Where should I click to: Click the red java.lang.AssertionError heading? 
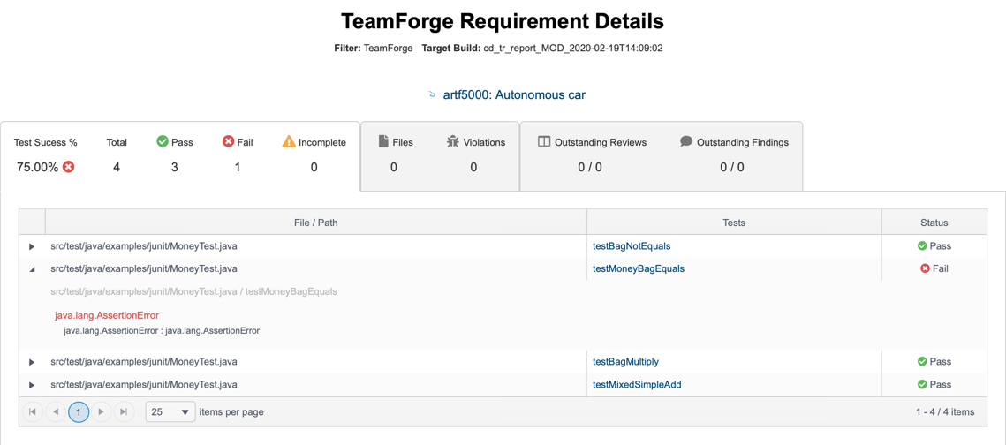(x=107, y=315)
